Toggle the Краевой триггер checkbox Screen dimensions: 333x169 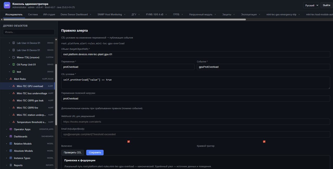pos(264,142)
